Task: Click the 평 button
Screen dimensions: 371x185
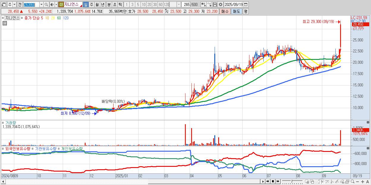Action: point(246,11)
